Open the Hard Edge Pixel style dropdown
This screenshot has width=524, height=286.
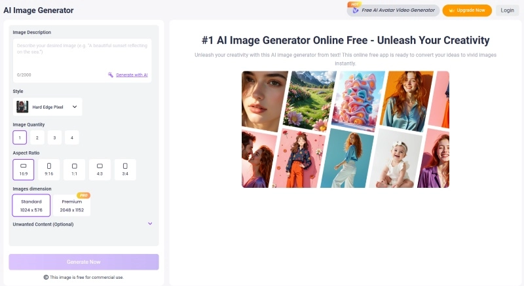point(47,107)
